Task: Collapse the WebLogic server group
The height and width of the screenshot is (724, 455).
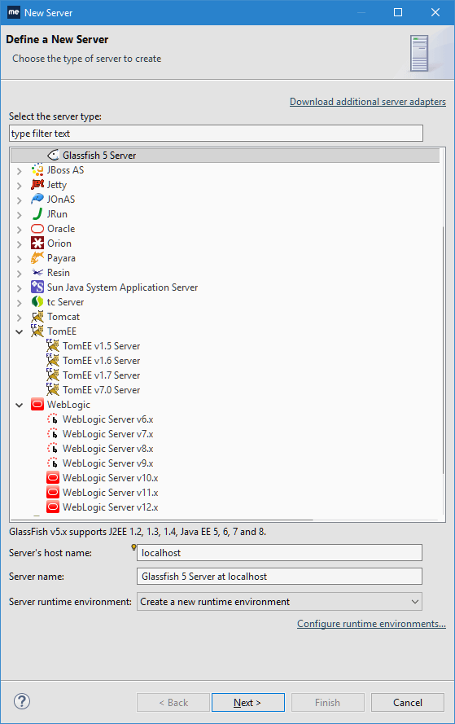Action: point(19,405)
